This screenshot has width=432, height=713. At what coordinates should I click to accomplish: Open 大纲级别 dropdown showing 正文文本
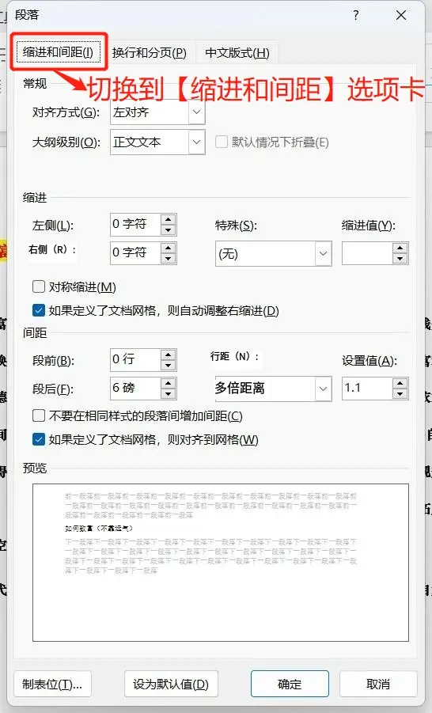click(157, 142)
